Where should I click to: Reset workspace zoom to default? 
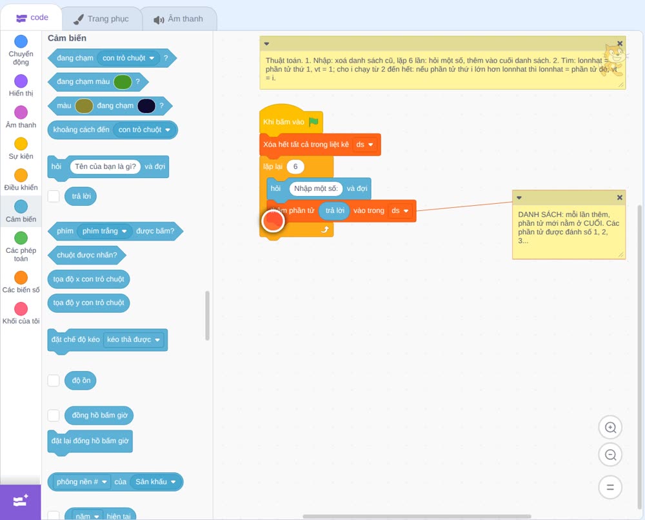click(x=610, y=487)
